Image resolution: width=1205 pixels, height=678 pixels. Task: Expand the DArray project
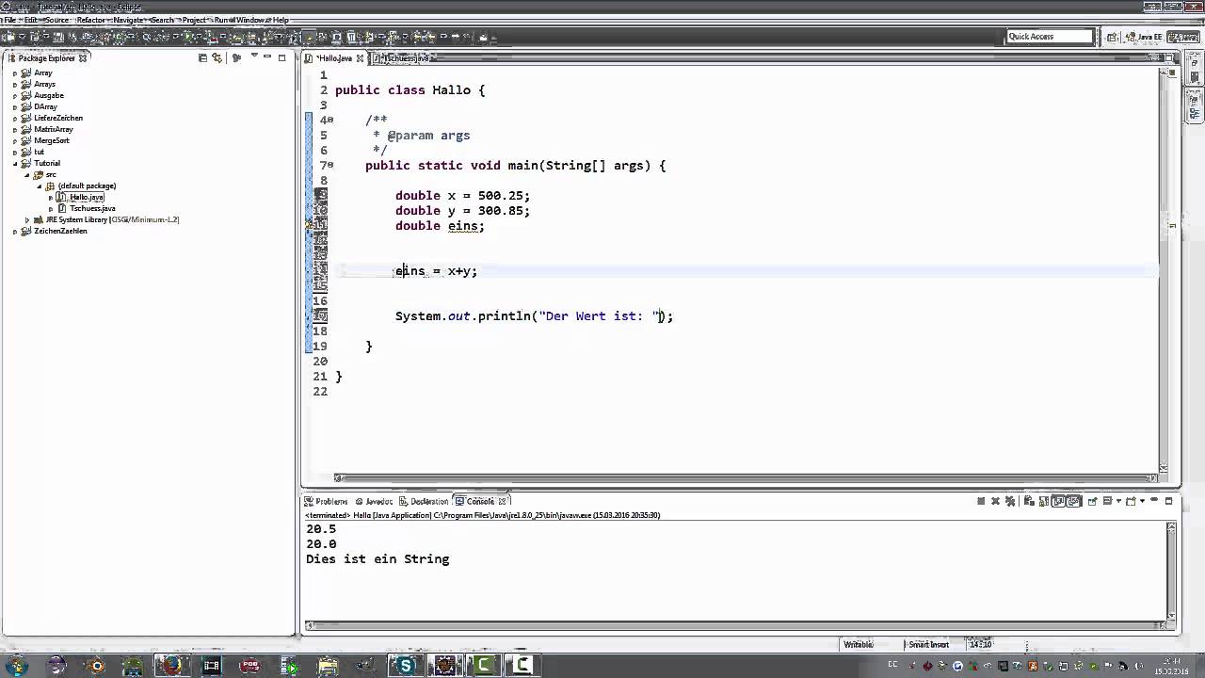point(15,106)
